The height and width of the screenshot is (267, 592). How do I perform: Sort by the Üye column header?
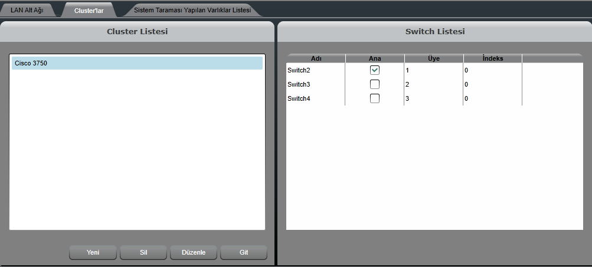pos(434,58)
